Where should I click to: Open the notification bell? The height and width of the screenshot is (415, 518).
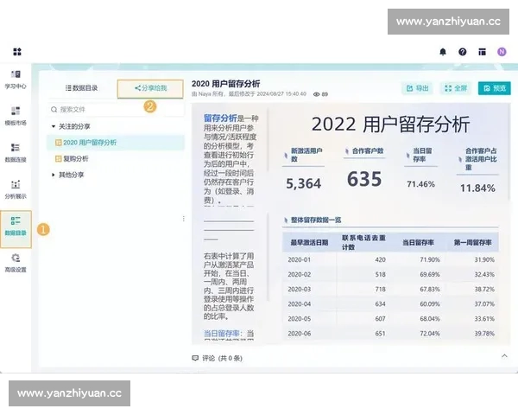click(x=443, y=52)
